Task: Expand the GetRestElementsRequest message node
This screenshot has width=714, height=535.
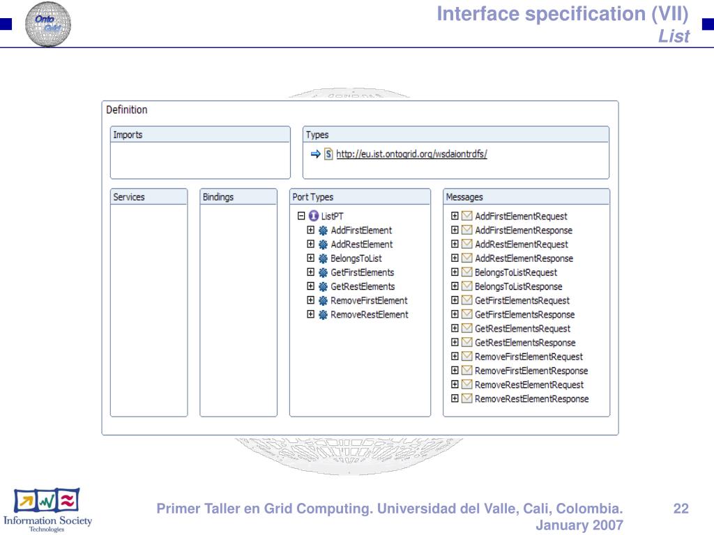Action: (x=455, y=328)
